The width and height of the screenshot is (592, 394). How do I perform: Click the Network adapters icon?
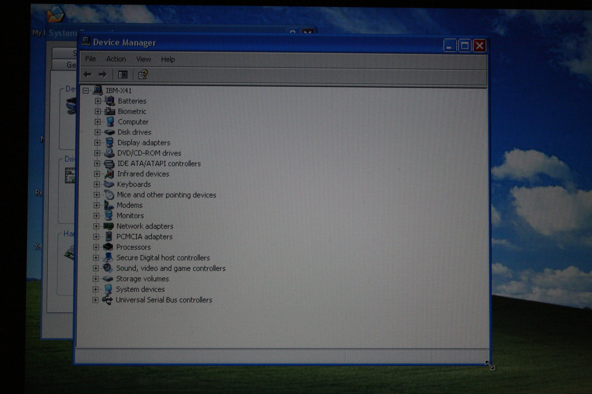pyautogui.click(x=109, y=226)
